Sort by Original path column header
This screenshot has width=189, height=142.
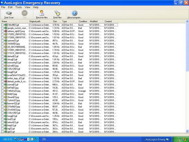[40, 21]
